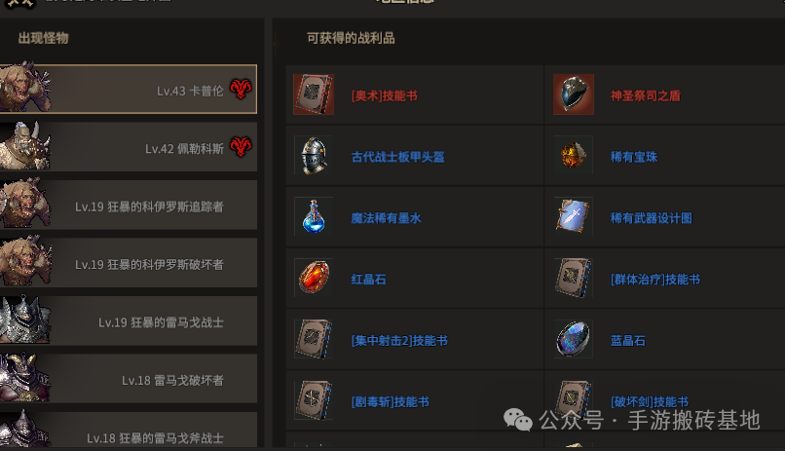Select the 红晶石 red gem icon
Image resolution: width=785 pixels, height=451 pixels.
point(314,278)
